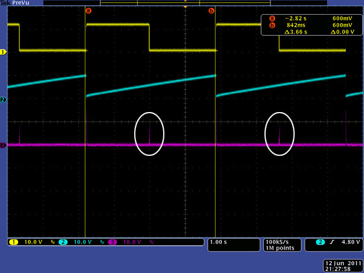This screenshot has width=364, height=273.
Task: Click channel 2 cyan ground marker
Action: pos(3,100)
